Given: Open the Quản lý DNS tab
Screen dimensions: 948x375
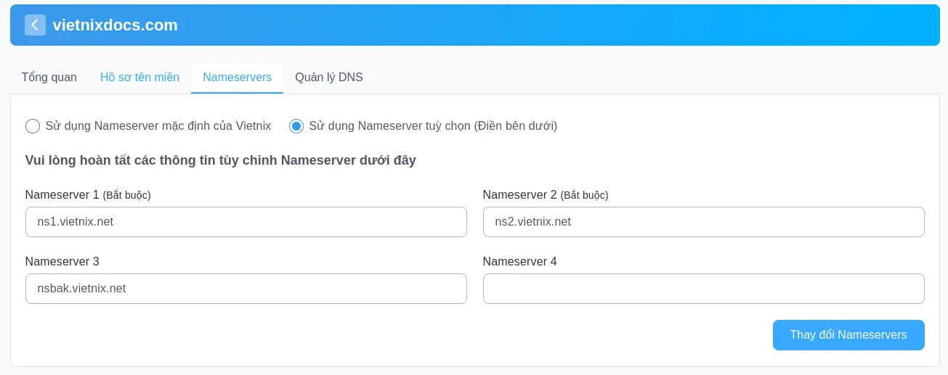Looking at the screenshot, I should [x=329, y=78].
